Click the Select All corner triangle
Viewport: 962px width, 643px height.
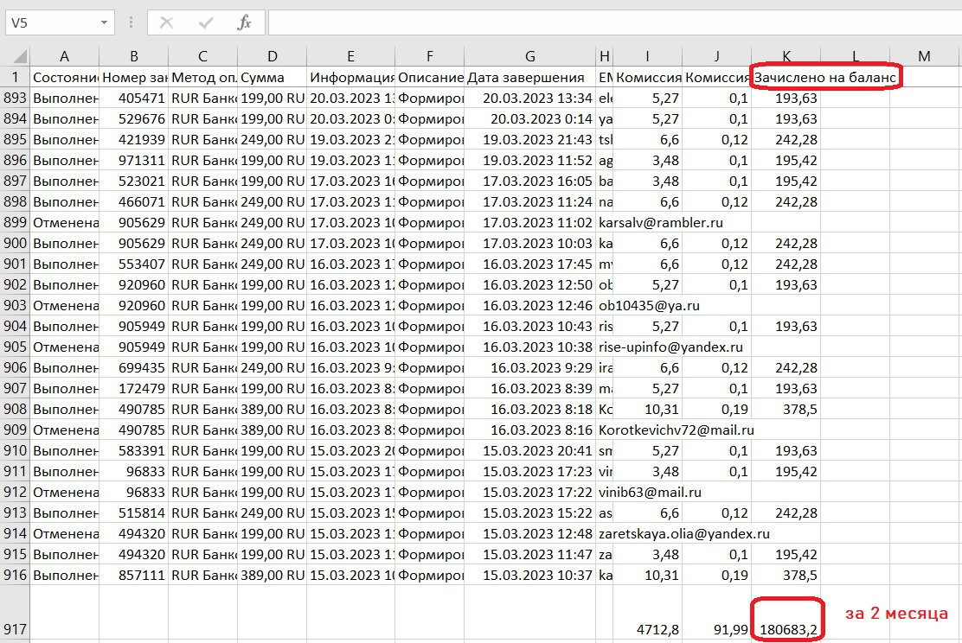pos(19,57)
